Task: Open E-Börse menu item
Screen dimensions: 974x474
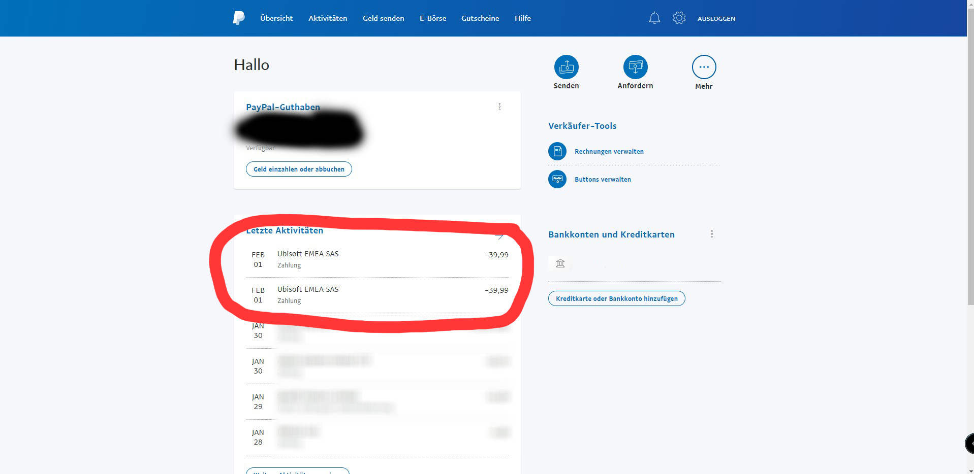Action: [433, 18]
